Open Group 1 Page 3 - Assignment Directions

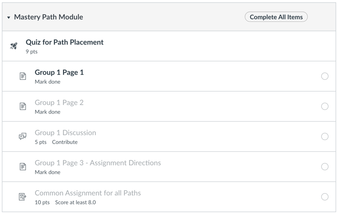tap(98, 163)
